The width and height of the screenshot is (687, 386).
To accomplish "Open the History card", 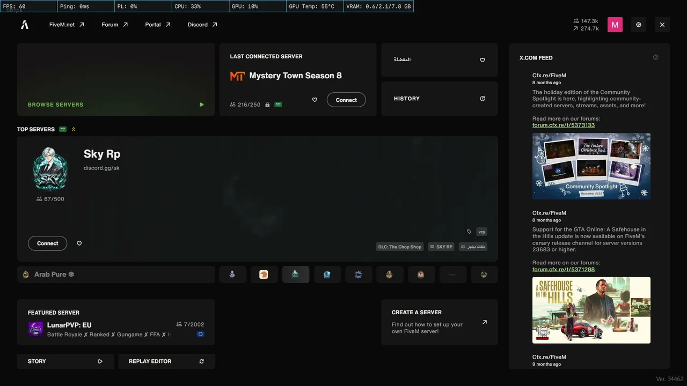I will (x=440, y=99).
